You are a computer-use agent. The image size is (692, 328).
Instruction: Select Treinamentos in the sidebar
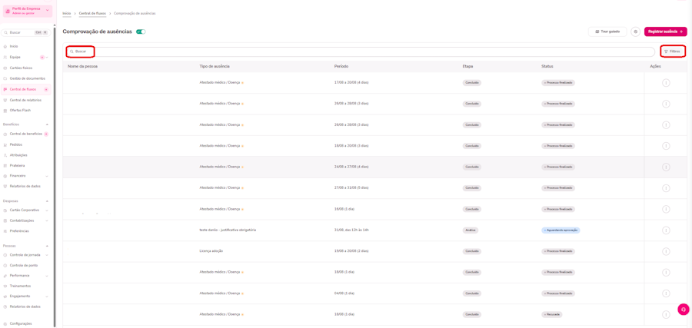click(x=20, y=286)
